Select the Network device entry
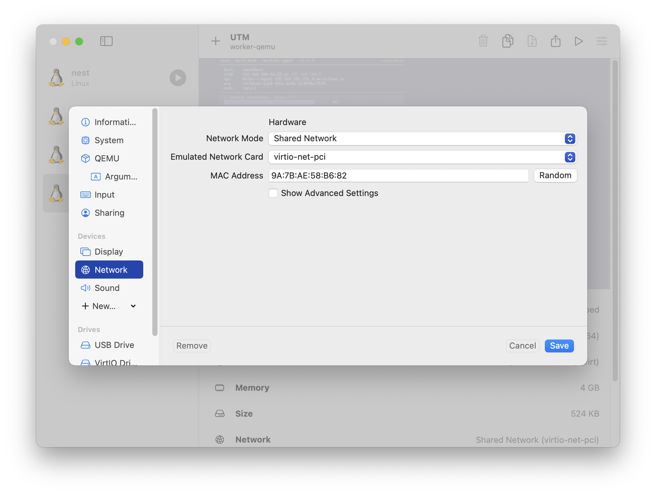This screenshot has height=495, width=656. tap(109, 270)
